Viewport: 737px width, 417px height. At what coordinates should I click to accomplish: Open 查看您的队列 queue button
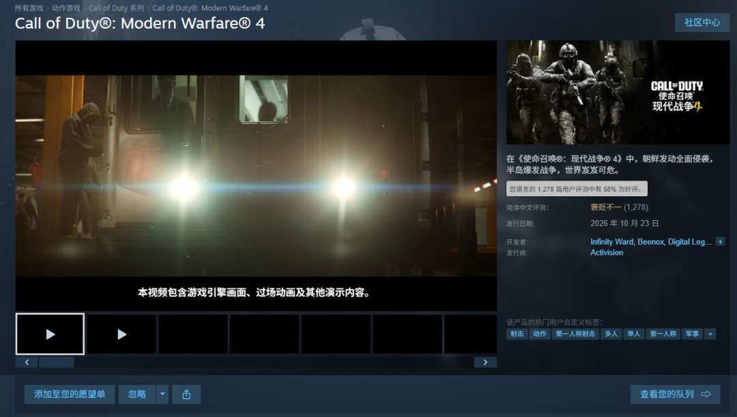point(675,395)
